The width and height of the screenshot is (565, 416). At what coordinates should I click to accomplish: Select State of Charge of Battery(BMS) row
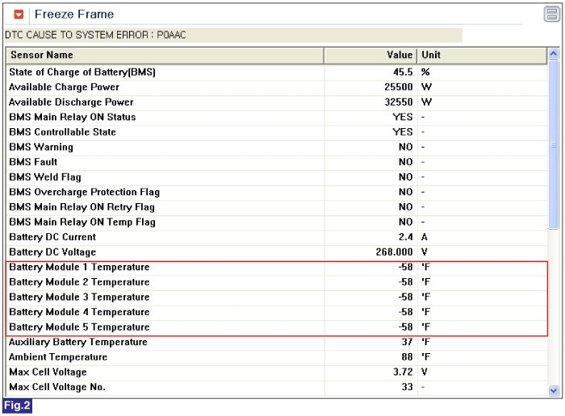point(277,73)
